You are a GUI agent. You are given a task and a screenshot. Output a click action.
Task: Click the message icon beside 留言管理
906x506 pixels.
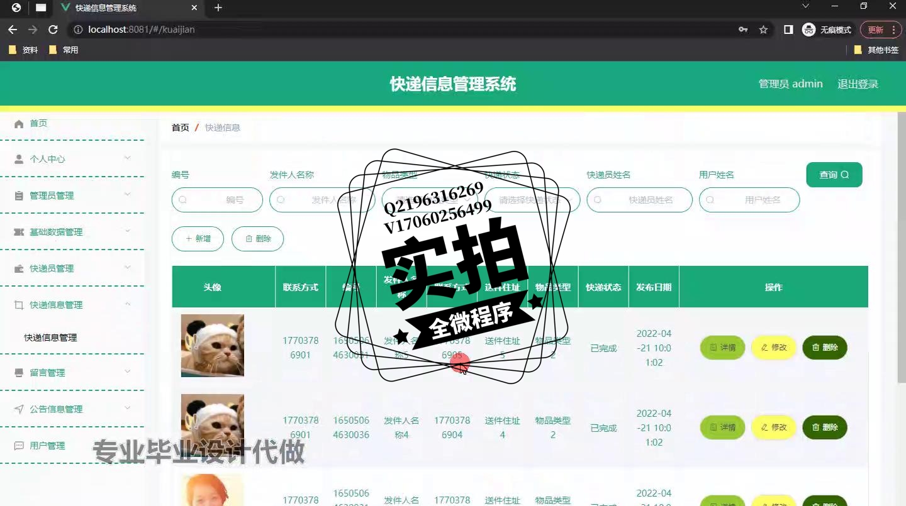(19, 373)
